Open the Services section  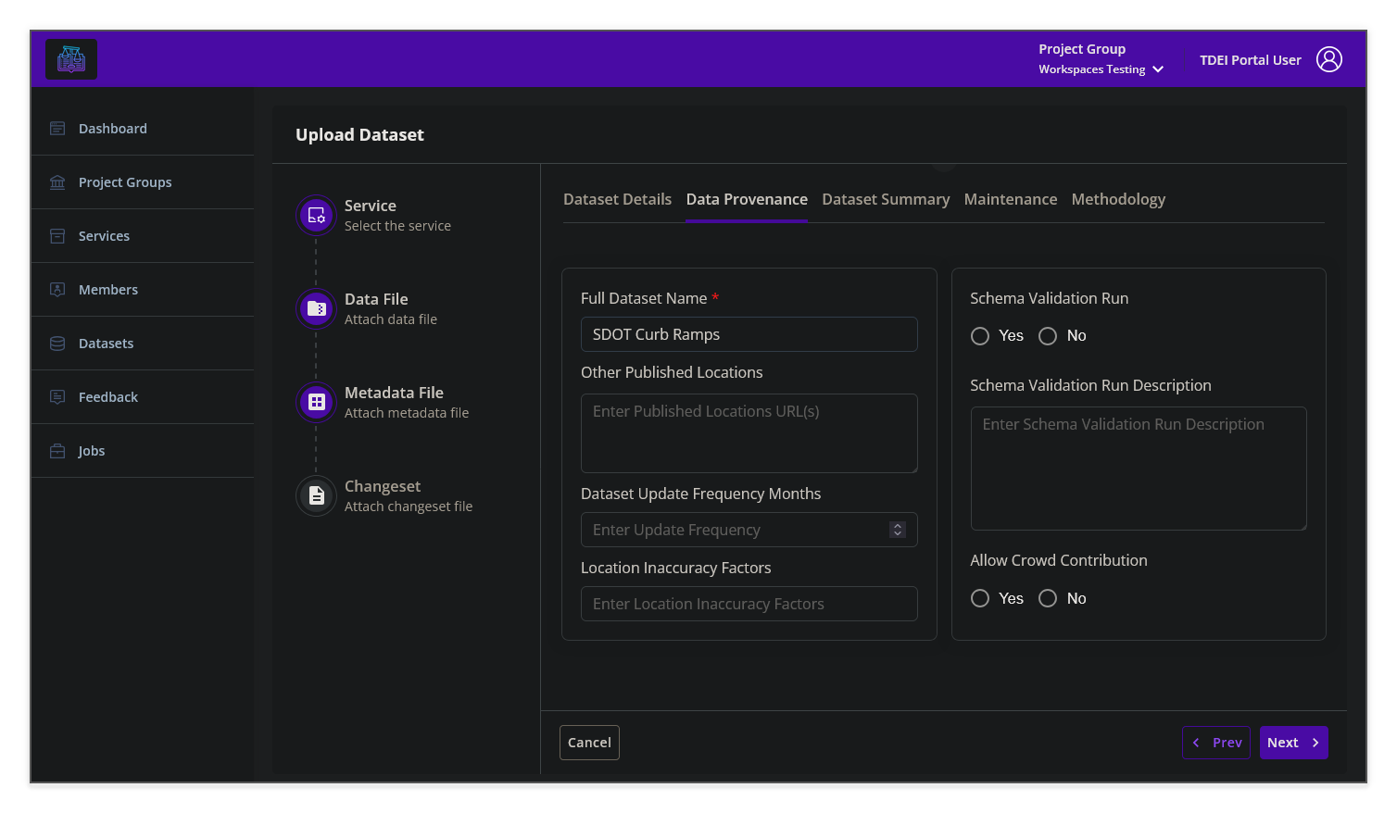coord(56,235)
